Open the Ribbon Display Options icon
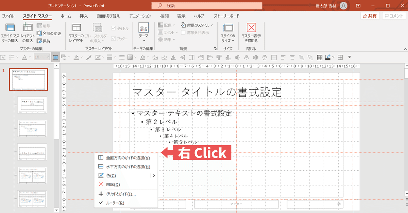Viewport: 408px width, 213px height. coord(358,6)
